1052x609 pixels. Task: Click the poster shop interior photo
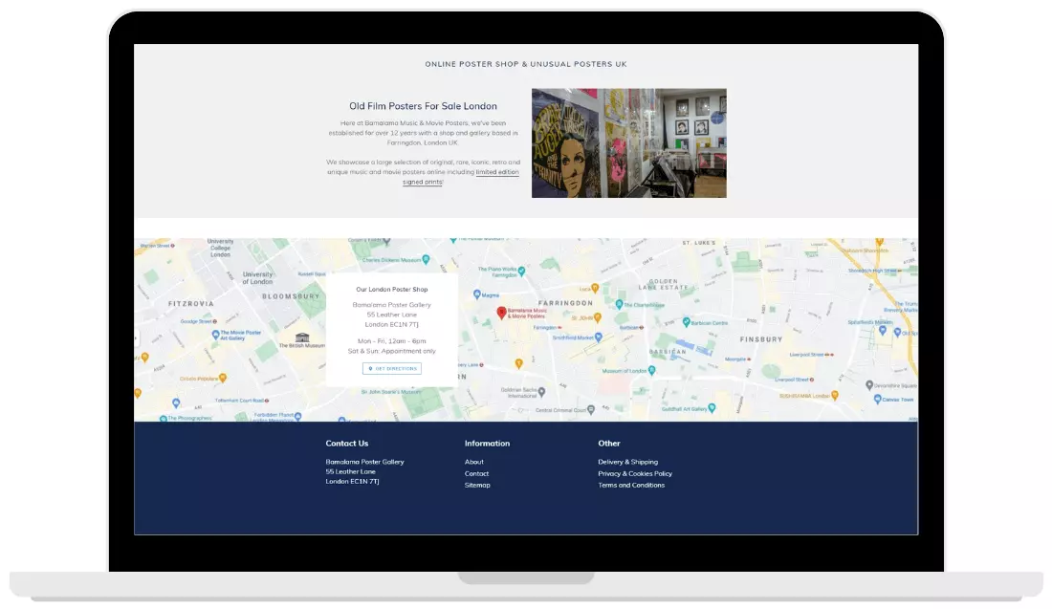(628, 142)
